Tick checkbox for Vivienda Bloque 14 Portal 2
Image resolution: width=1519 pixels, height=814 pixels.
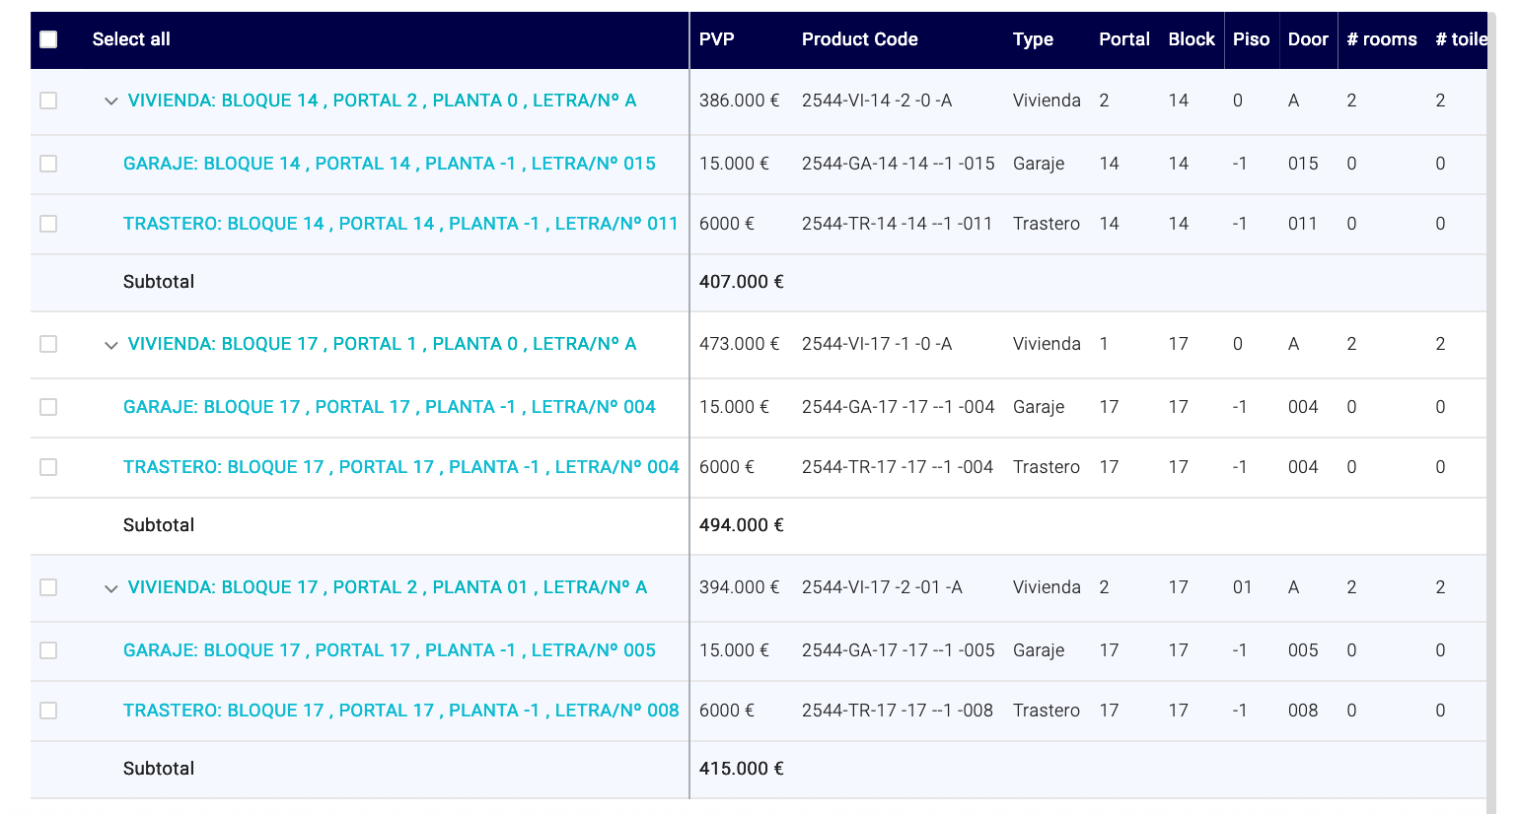click(48, 101)
